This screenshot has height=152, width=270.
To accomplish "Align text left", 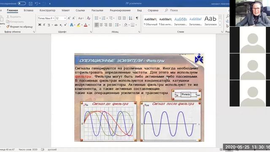I will click(97, 25).
